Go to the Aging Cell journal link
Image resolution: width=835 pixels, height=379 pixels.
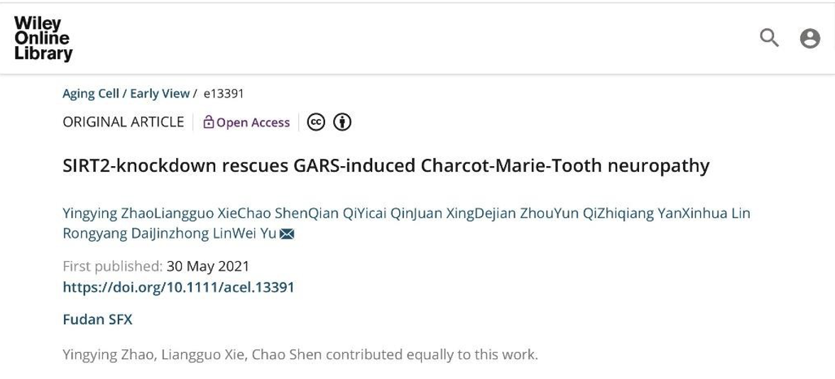tap(90, 94)
